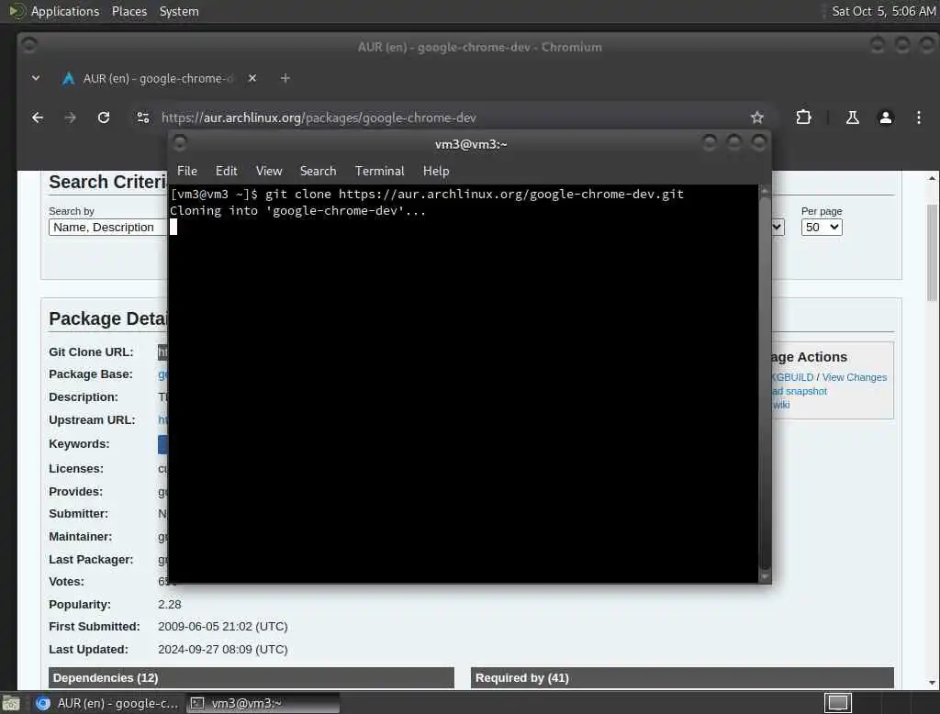Click the Arch logo favicon on tab
This screenshot has height=714, width=940.
[68, 79]
